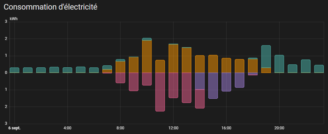Click the purple bar at 16:00

point(226,82)
